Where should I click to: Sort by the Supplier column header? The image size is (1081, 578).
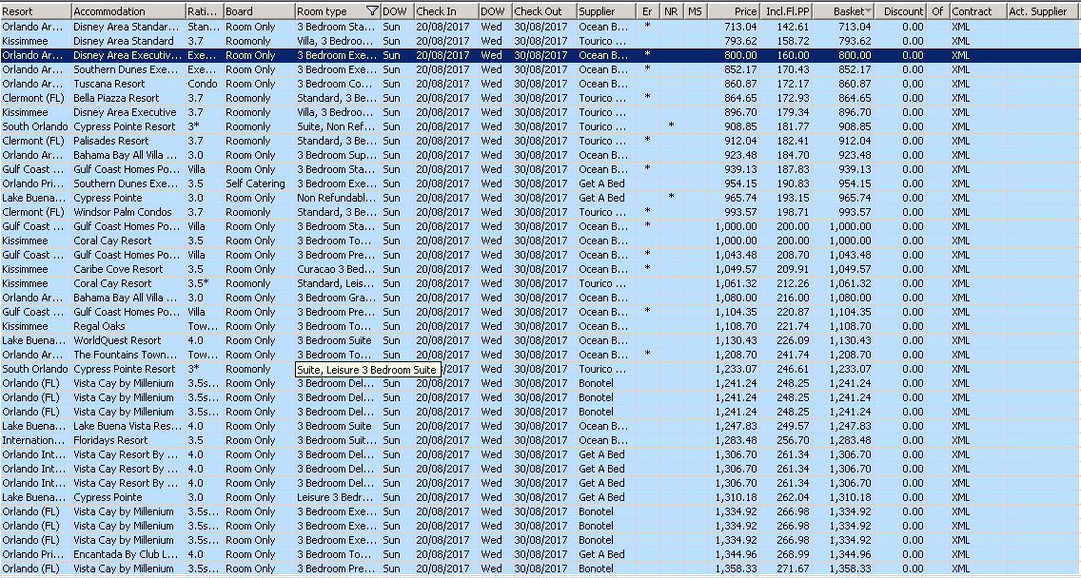pyautogui.click(x=607, y=11)
